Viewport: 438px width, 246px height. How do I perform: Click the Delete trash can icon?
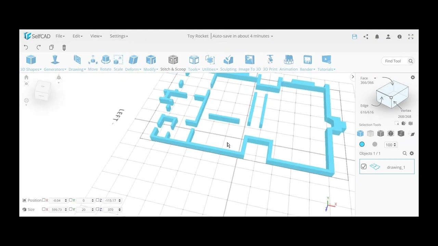pyautogui.click(x=64, y=47)
